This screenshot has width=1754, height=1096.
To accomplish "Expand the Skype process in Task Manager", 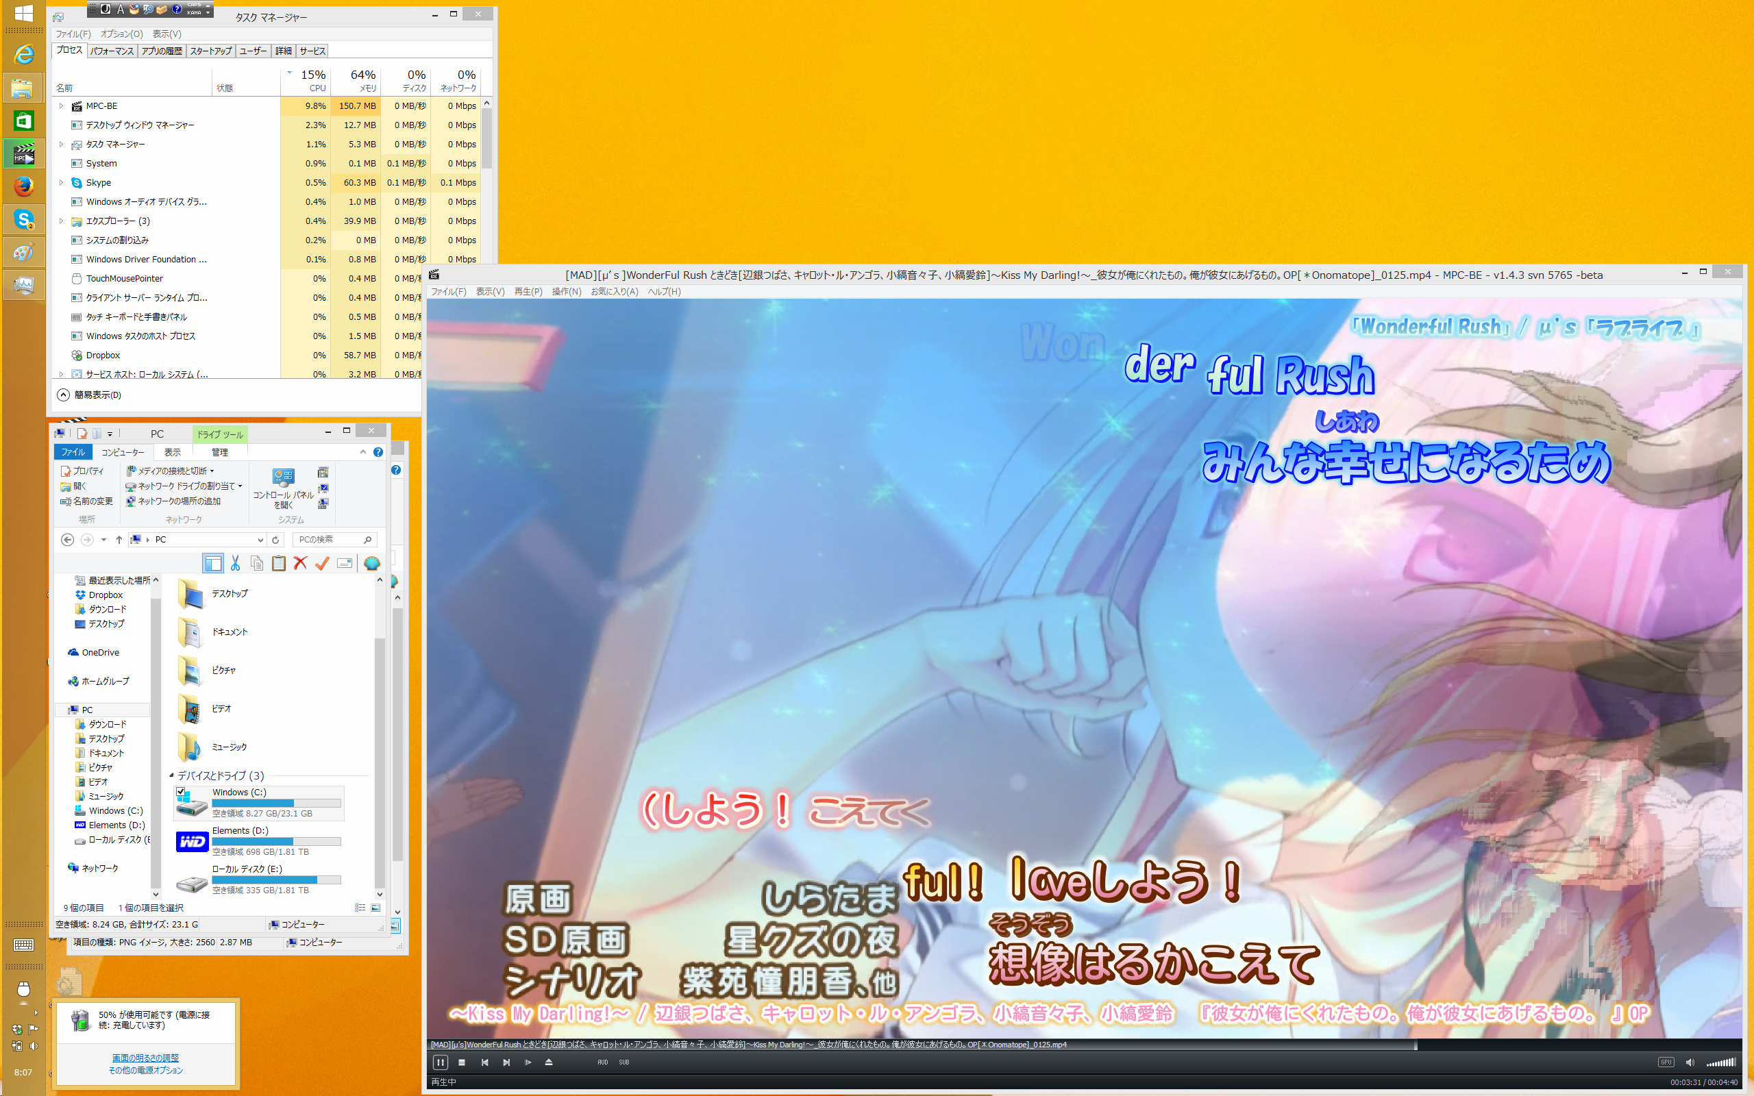I will point(61,183).
